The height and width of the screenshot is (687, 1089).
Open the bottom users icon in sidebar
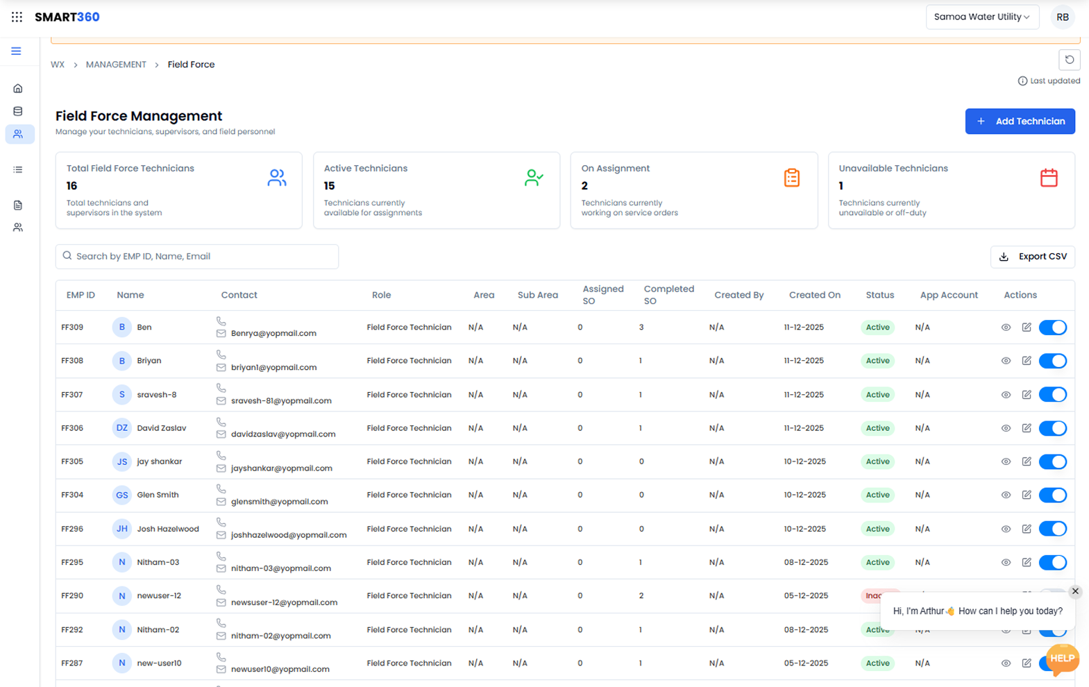click(x=18, y=228)
